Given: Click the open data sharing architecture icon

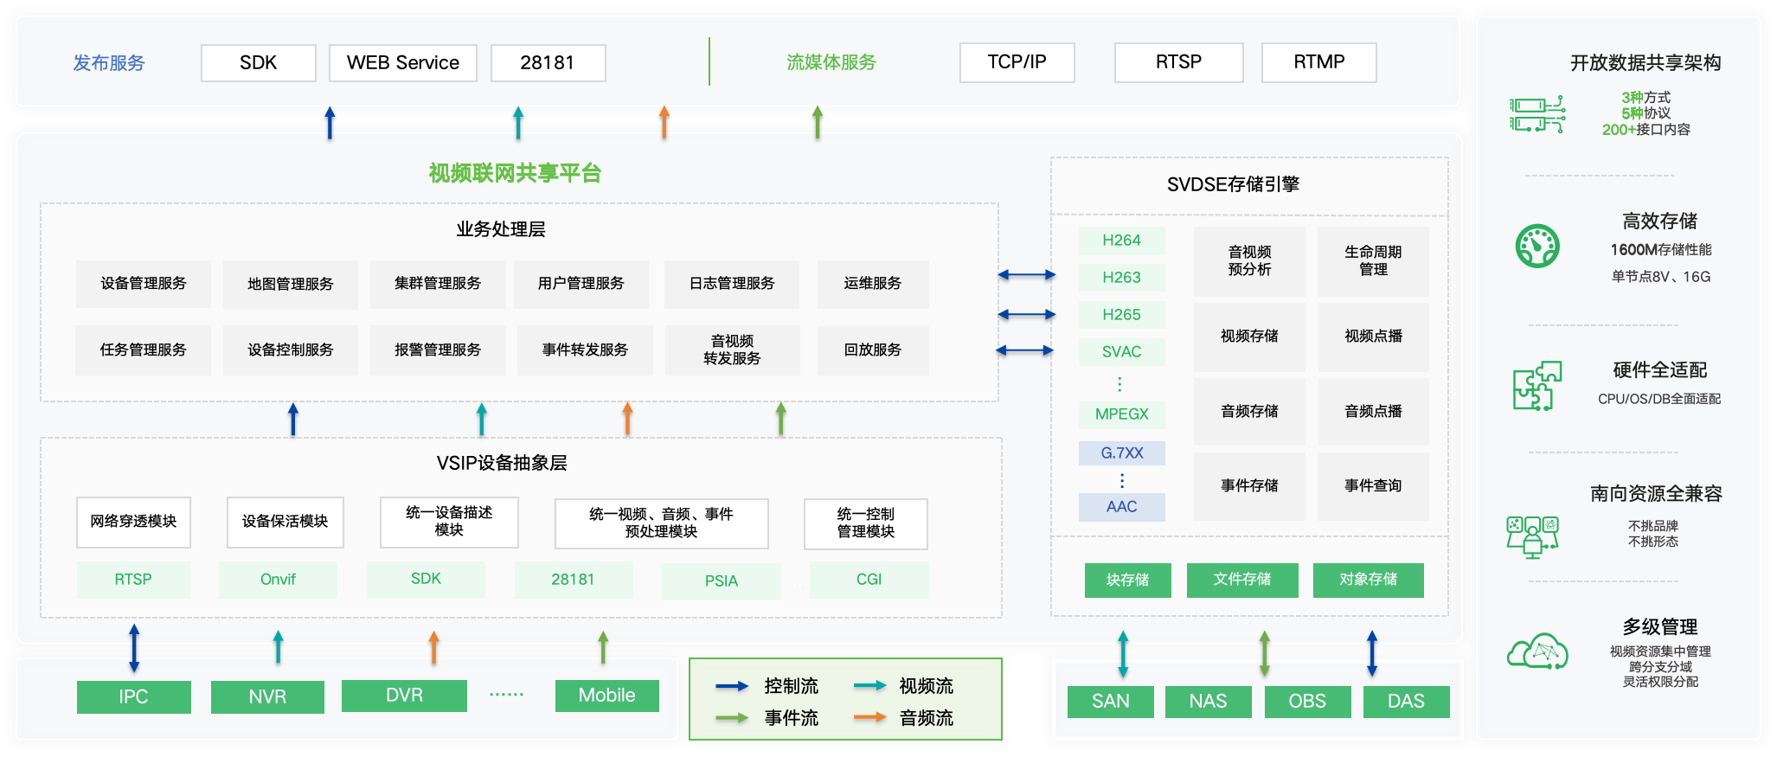Looking at the screenshot, I should [1536, 114].
